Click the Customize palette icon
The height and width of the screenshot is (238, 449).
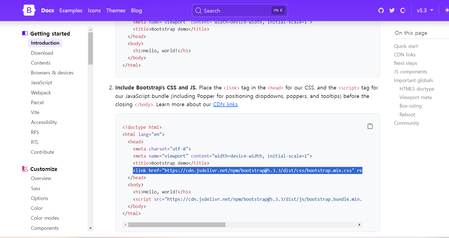(25, 169)
